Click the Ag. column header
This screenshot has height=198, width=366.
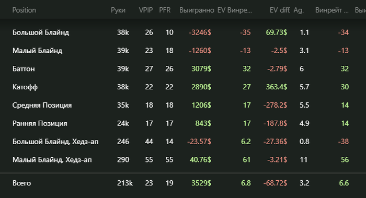point(299,10)
